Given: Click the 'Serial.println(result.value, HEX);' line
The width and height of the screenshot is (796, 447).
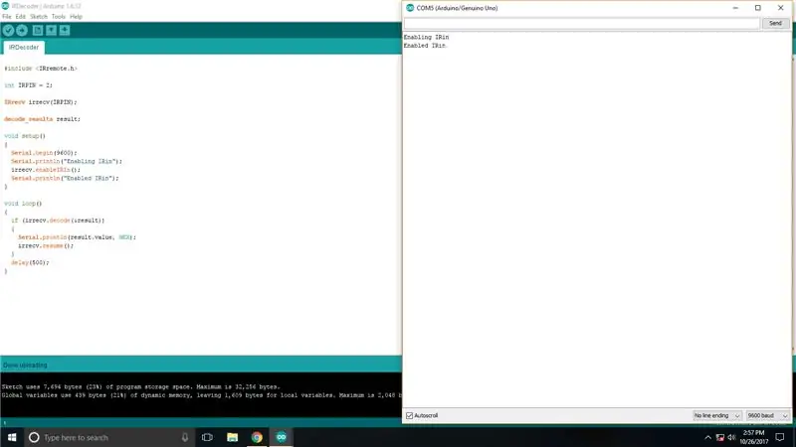Looking at the screenshot, I should click(78, 237).
